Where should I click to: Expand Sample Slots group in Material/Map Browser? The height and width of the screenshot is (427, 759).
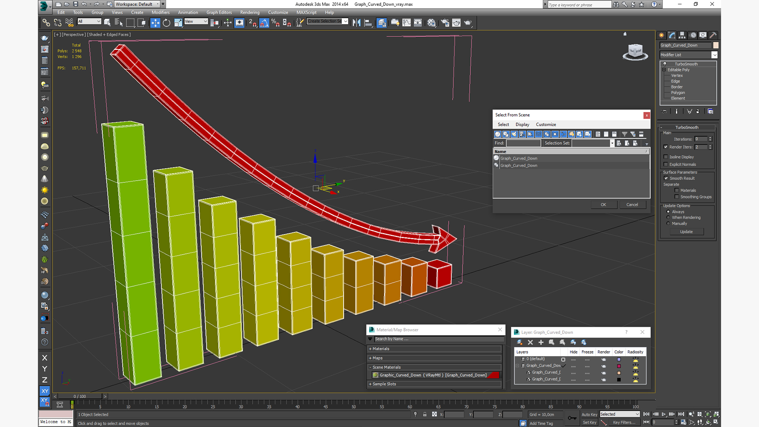pyautogui.click(x=434, y=384)
